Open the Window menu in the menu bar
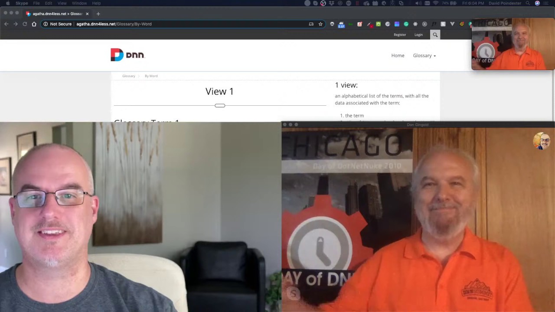The width and height of the screenshot is (555, 312). [x=79, y=3]
